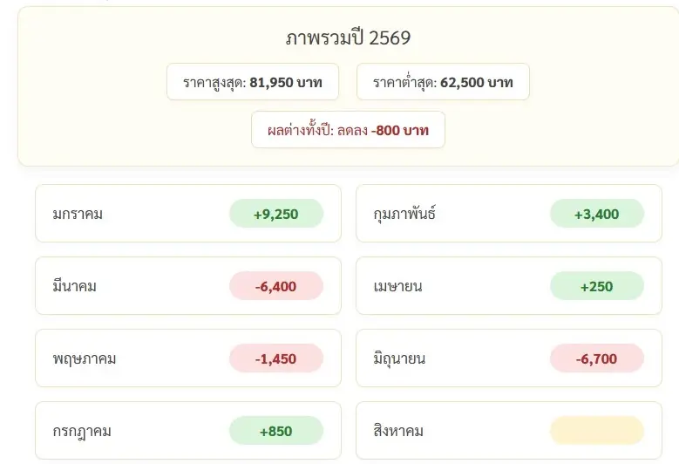This screenshot has height=464, width=679.
Task: Open the มีนาคม month card
Action: (x=188, y=285)
